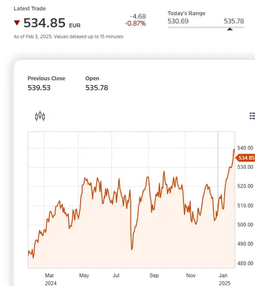Click the Latest Trade heading
The image size is (255, 286).
point(30,8)
